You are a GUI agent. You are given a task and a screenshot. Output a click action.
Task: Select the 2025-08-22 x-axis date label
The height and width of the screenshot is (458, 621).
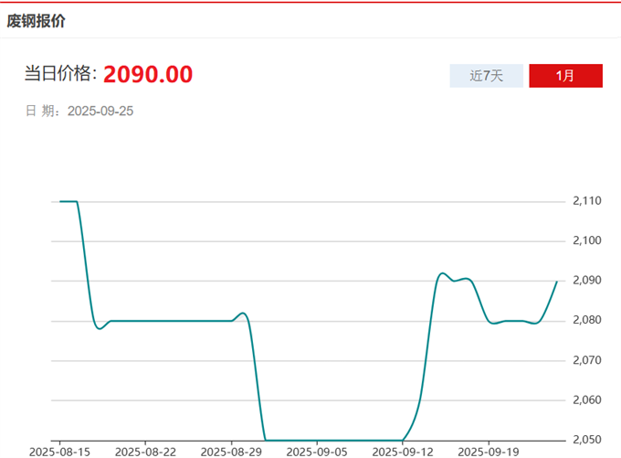[x=145, y=452]
